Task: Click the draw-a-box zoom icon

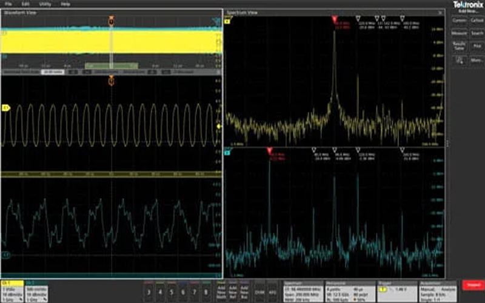Action: (459, 59)
